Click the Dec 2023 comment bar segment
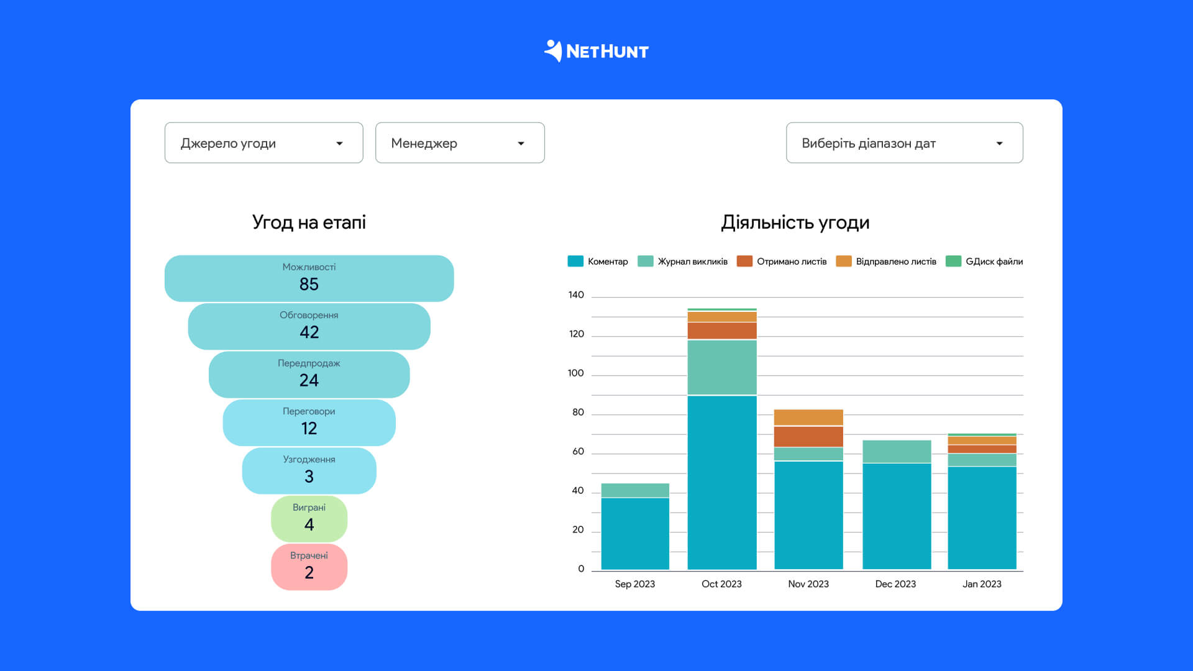This screenshot has width=1193, height=671. (897, 516)
